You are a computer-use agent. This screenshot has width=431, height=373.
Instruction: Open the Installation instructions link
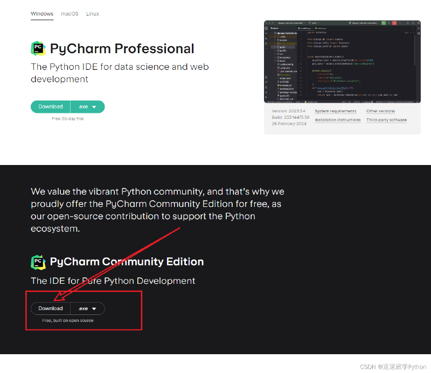pos(338,120)
